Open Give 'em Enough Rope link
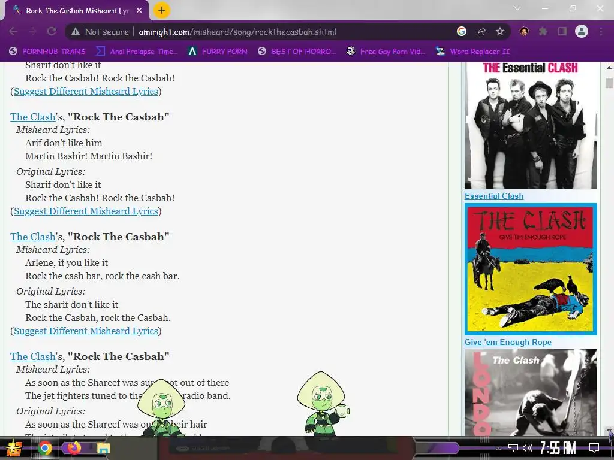This screenshot has width=614, height=460. point(508,342)
